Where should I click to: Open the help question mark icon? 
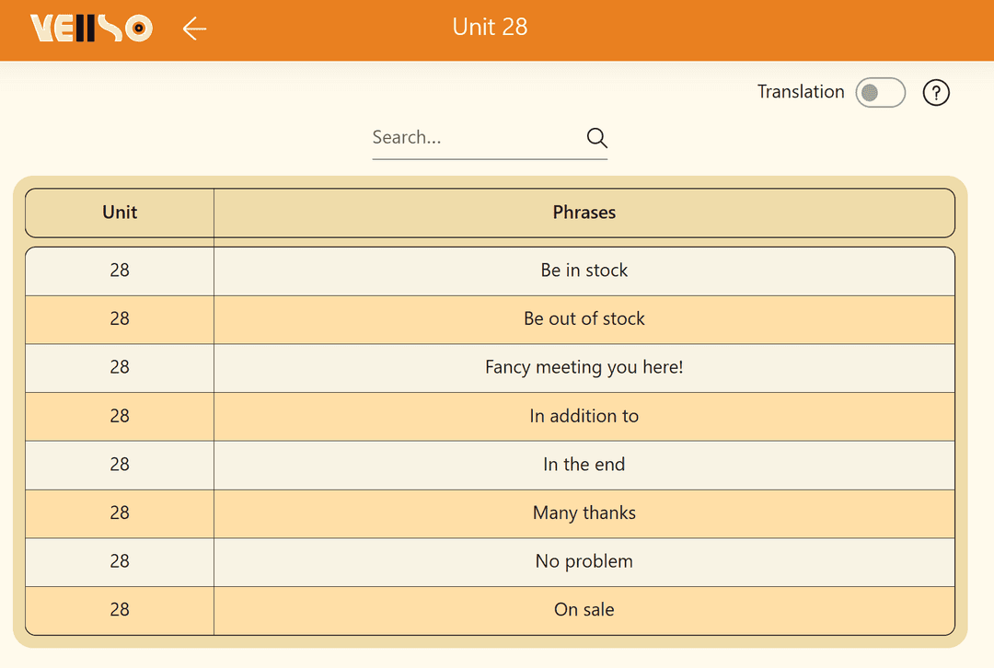point(935,93)
